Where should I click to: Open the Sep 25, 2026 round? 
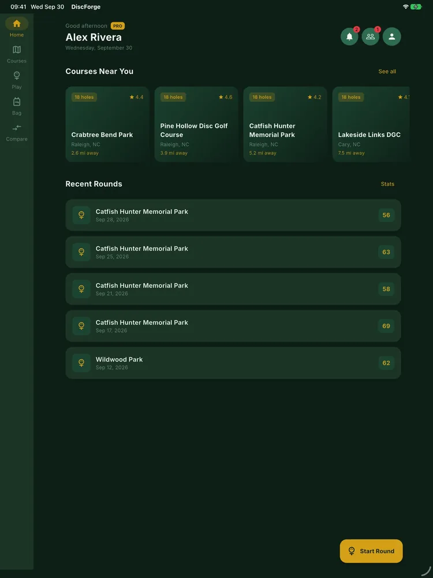[x=233, y=252]
